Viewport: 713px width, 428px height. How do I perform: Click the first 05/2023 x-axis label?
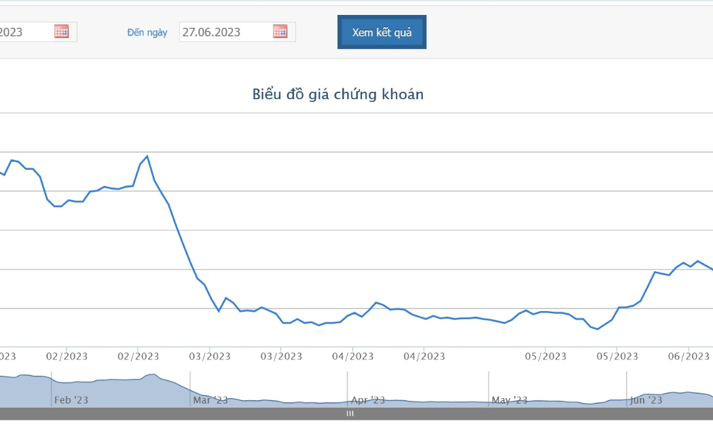click(546, 356)
